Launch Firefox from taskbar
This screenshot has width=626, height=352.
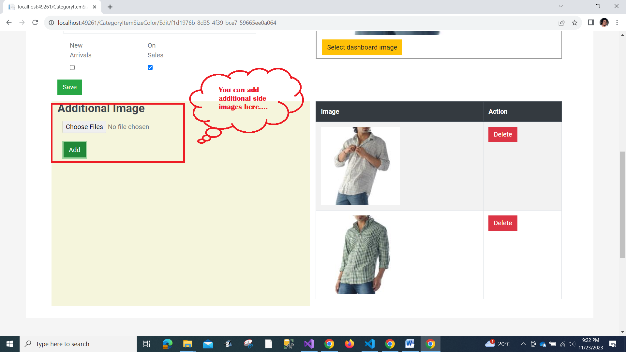pyautogui.click(x=349, y=344)
